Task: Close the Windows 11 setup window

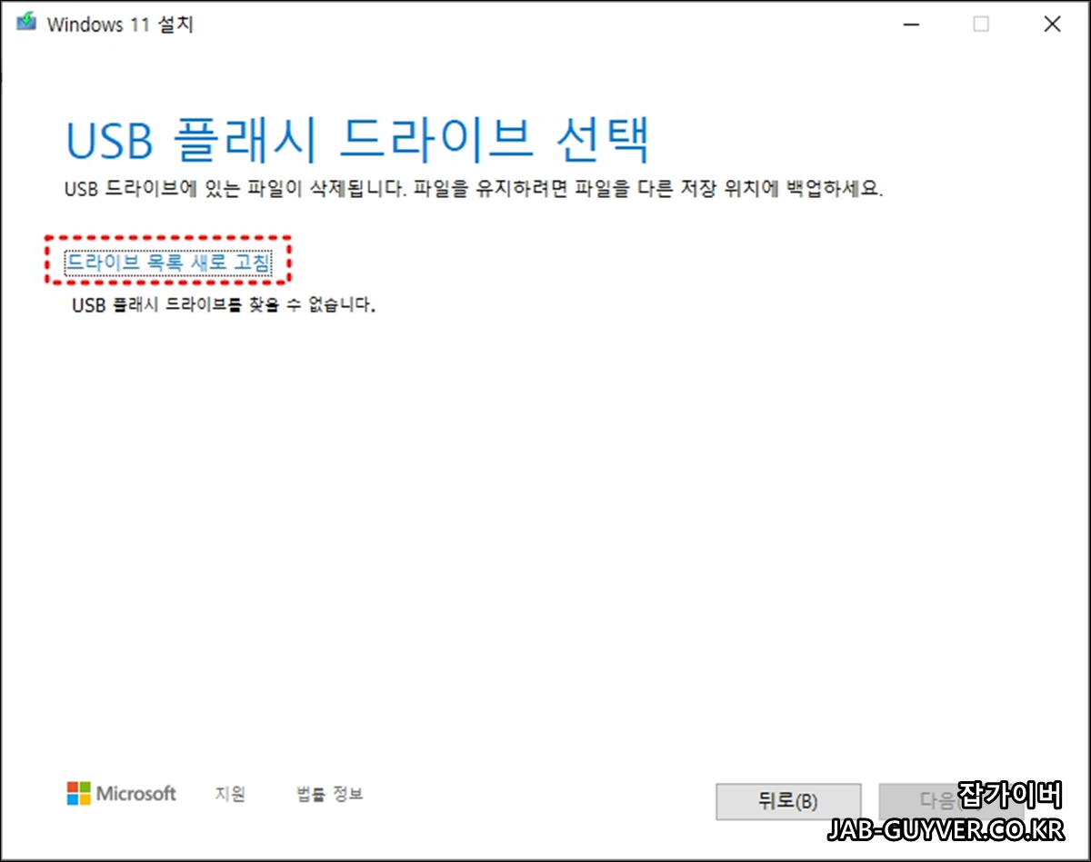Action: click(1052, 25)
